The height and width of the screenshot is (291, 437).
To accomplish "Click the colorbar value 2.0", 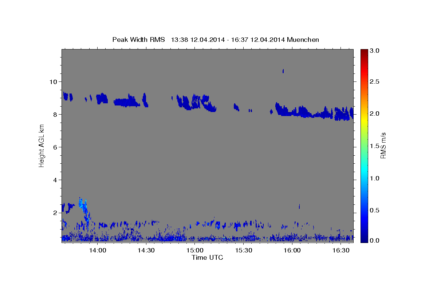I will click(x=375, y=113).
